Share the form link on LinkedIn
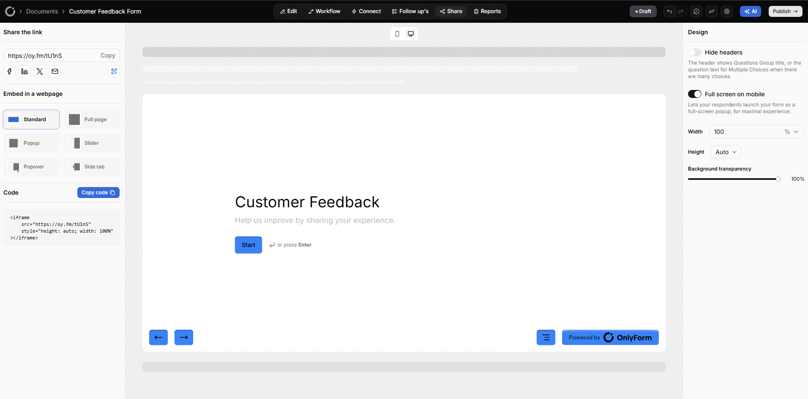Image resolution: width=808 pixels, height=399 pixels. 25,71
